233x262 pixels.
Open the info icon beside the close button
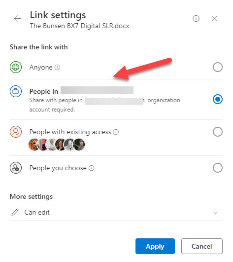pos(196,19)
